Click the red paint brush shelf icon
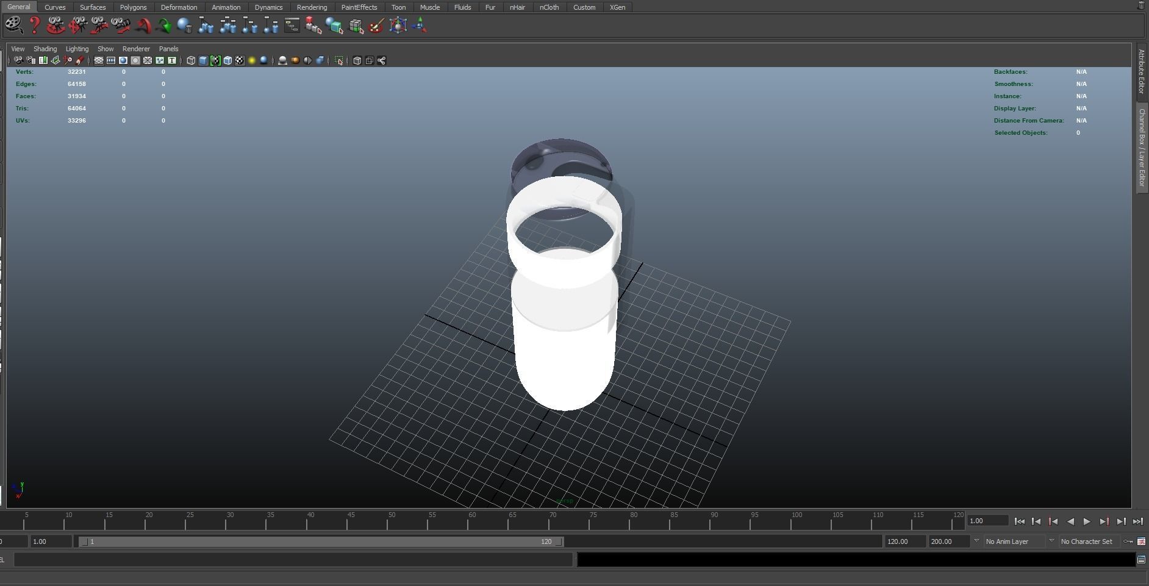 click(377, 25)
